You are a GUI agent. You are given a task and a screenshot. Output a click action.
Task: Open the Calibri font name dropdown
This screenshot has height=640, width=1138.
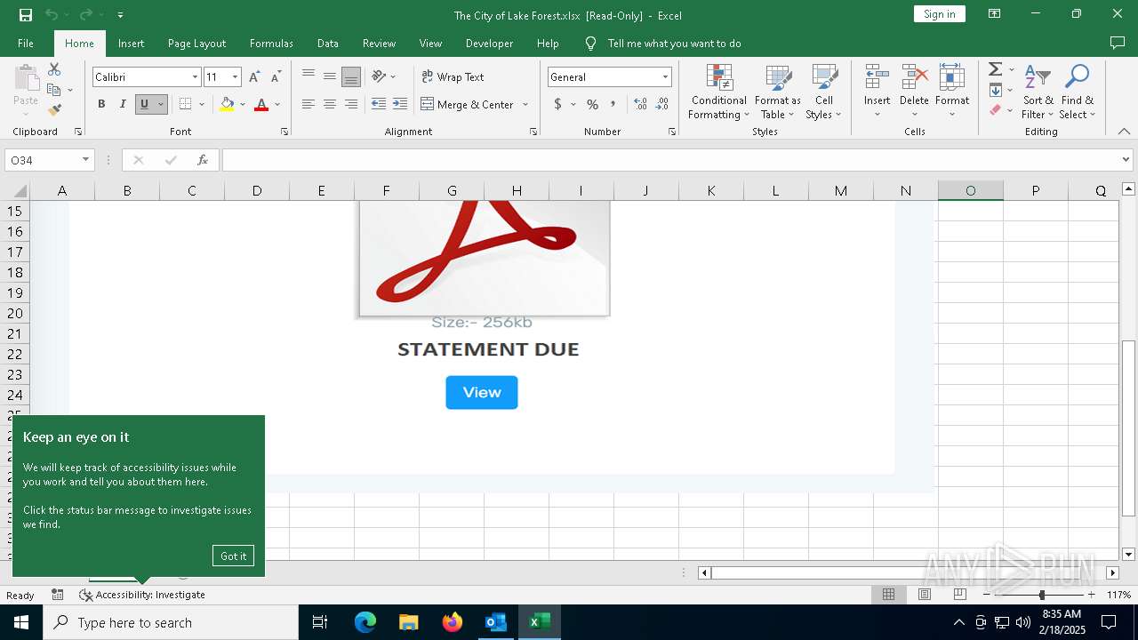pyautogui.click(x=195, y=77)
